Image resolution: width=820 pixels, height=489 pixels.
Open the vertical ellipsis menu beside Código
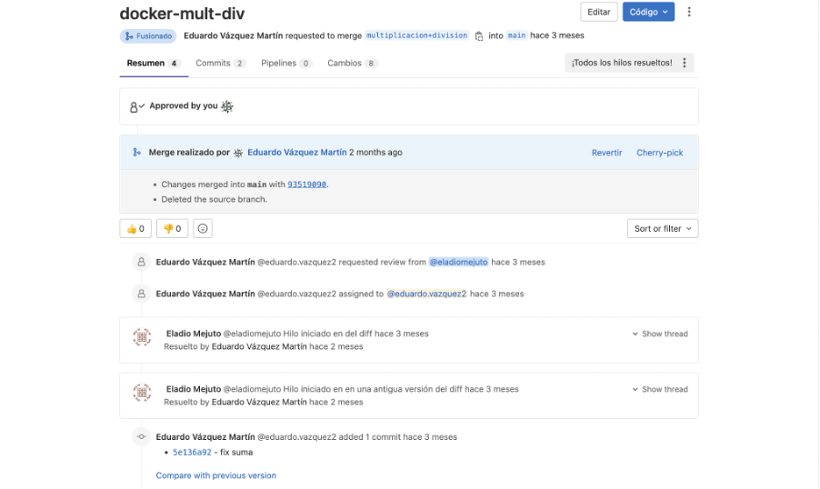click(689, 12)
